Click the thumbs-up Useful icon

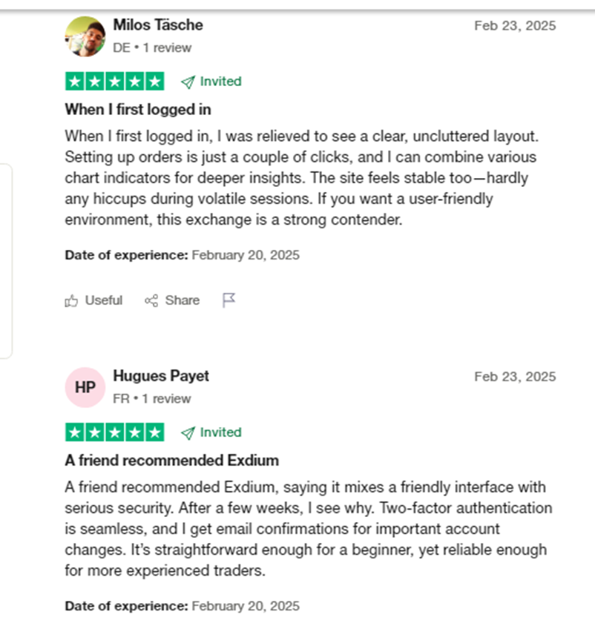coord(72,300)
